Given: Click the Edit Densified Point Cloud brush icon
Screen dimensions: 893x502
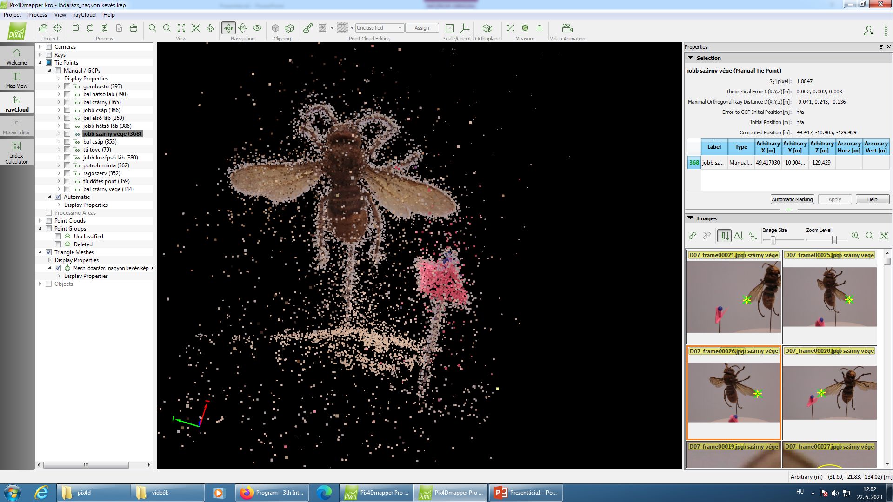Looking at the screenshot, I should (x=307, y=28).
